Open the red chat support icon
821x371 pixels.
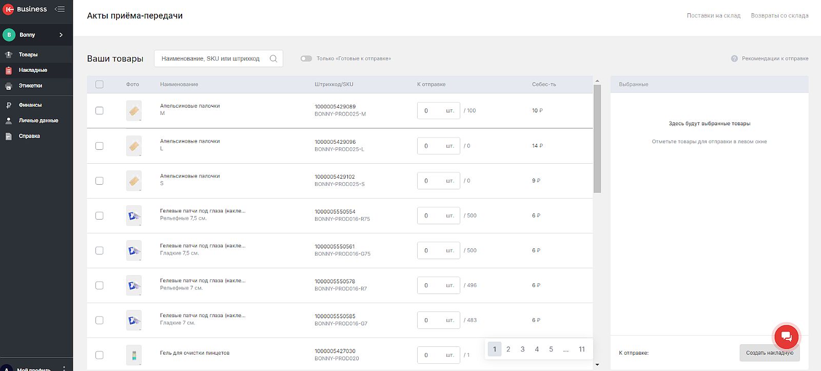pyautogui.click(x=786, y=337)
